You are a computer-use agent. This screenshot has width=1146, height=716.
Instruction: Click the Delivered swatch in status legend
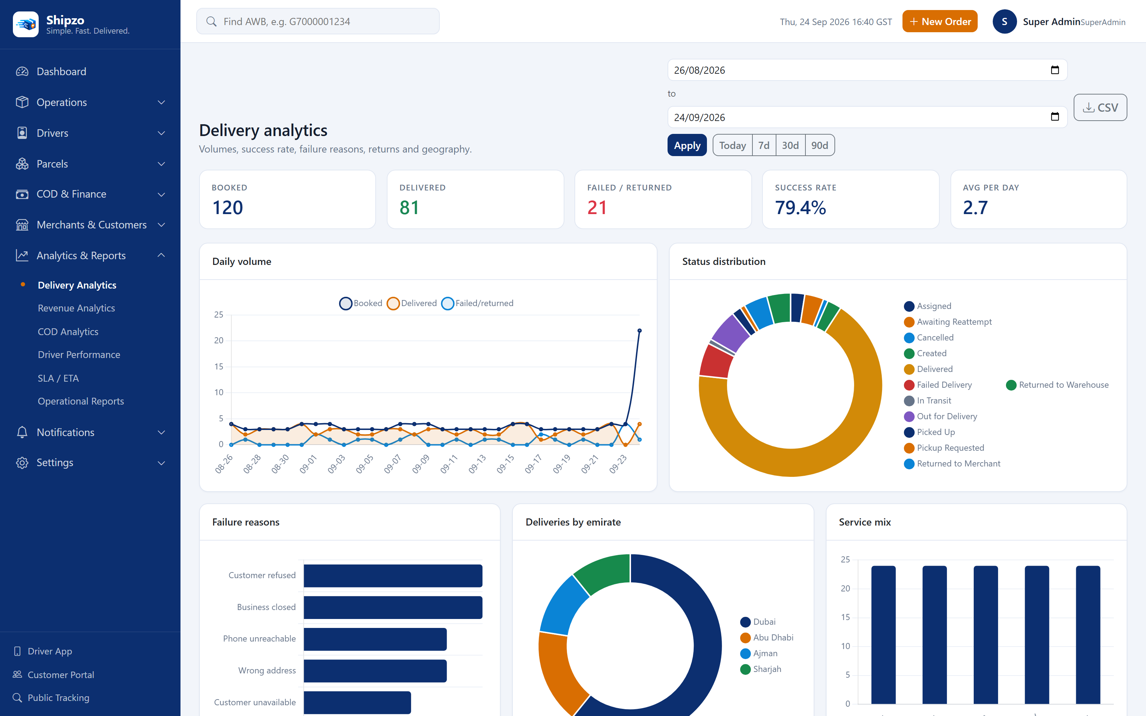click(909, 369)
